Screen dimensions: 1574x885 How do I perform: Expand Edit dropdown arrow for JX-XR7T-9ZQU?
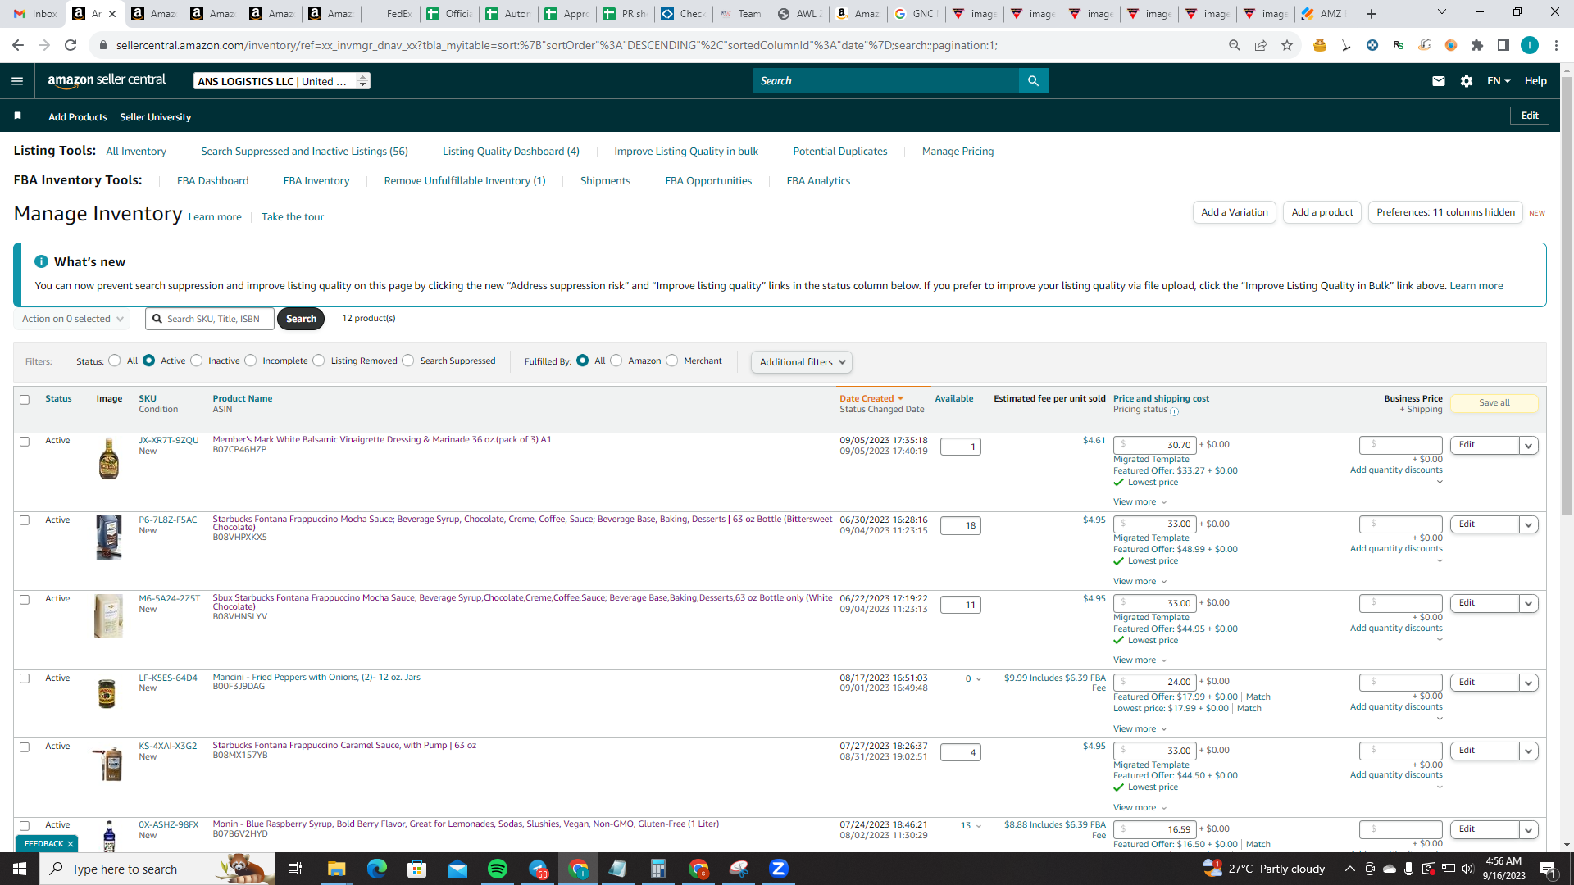pos(1529,446)
